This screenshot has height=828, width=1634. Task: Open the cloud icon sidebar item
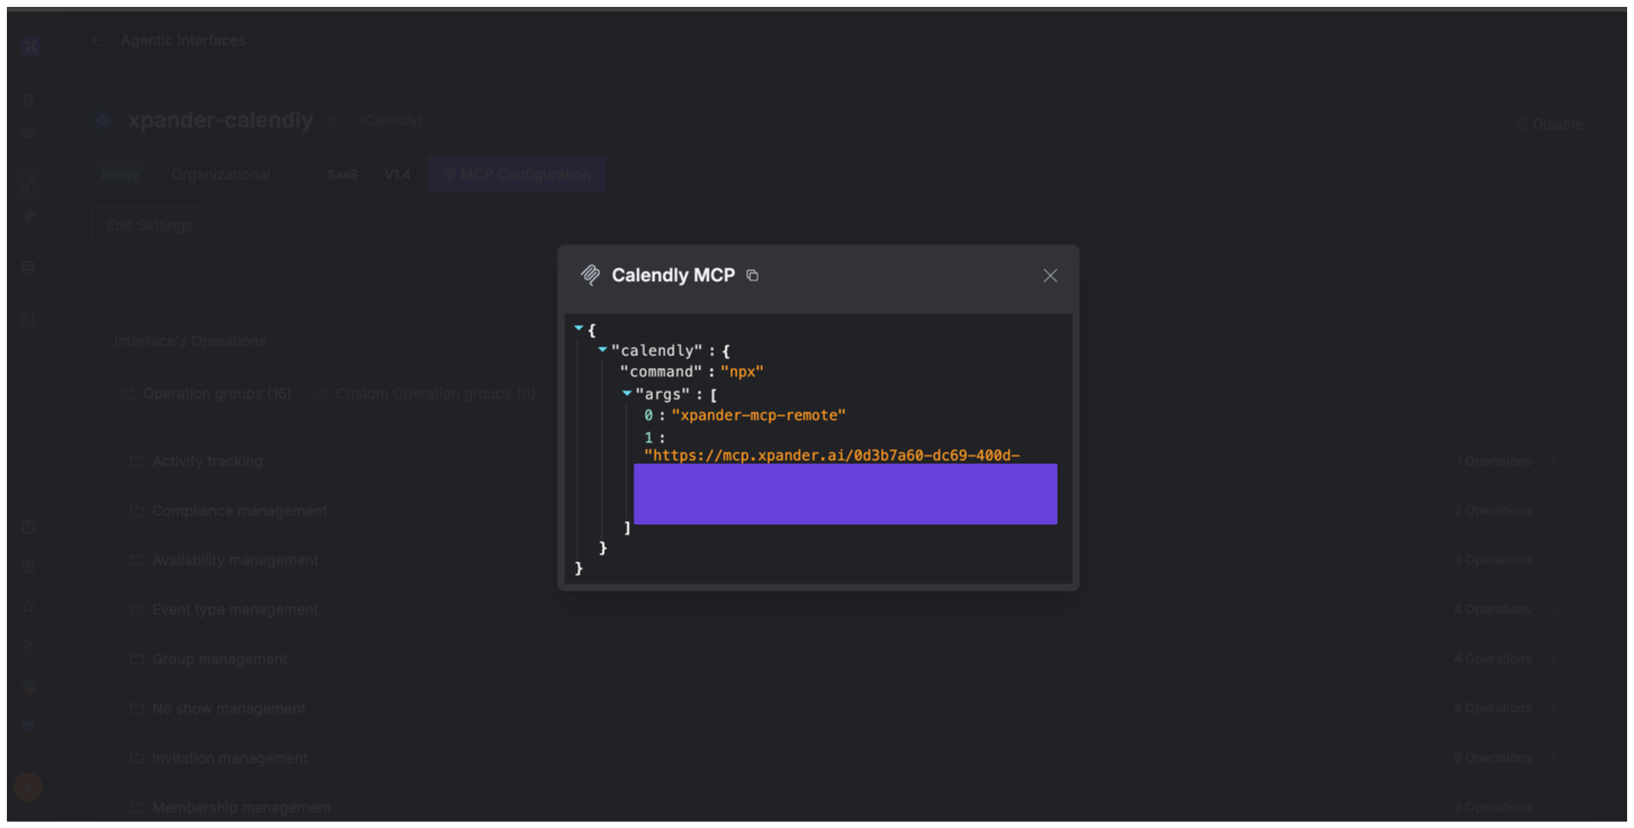28,134
